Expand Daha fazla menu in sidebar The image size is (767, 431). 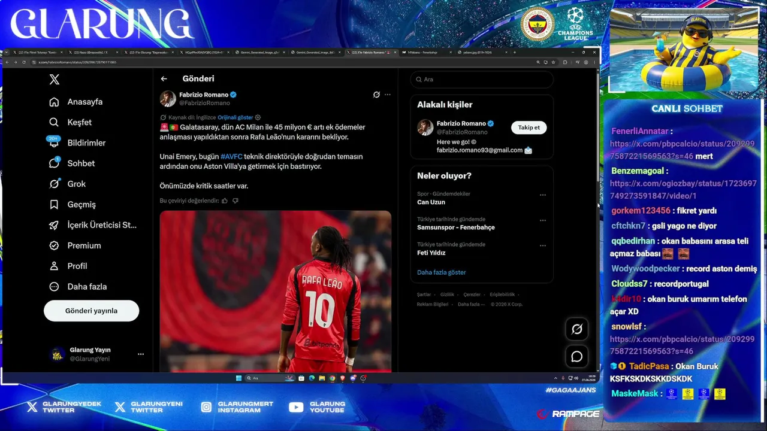(78, 287)
